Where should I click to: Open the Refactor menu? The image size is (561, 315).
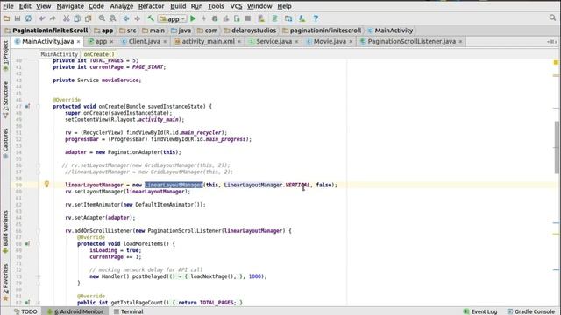152,6
